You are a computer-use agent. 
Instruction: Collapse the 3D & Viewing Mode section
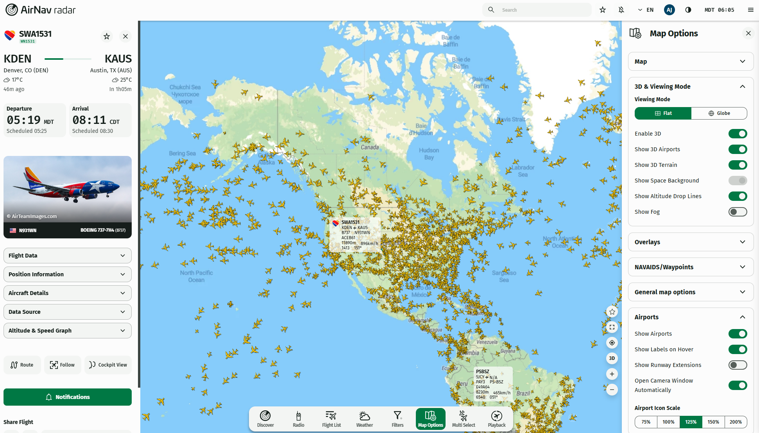pyautogui.click(x=691, y=86)
